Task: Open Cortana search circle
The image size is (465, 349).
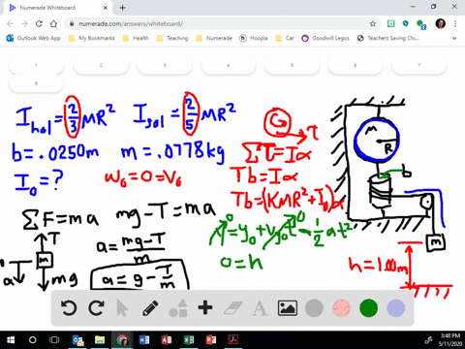Action: (x=33, y=340)
